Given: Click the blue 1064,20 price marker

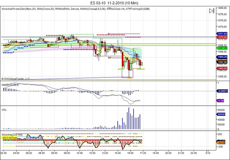Looking at the screenshot, I should [222, 57].
